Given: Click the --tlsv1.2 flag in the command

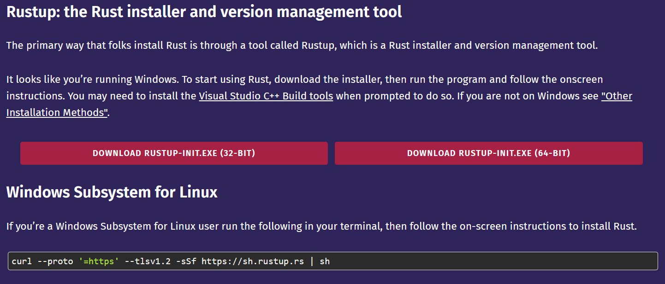Looking at the screenshot, I should tap(148, 261).
